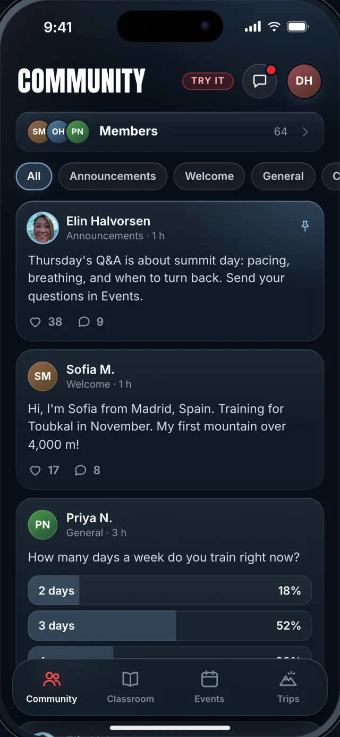Like Sofia M.'s welcome post
The image size is (340, 737).
point(35,470)
